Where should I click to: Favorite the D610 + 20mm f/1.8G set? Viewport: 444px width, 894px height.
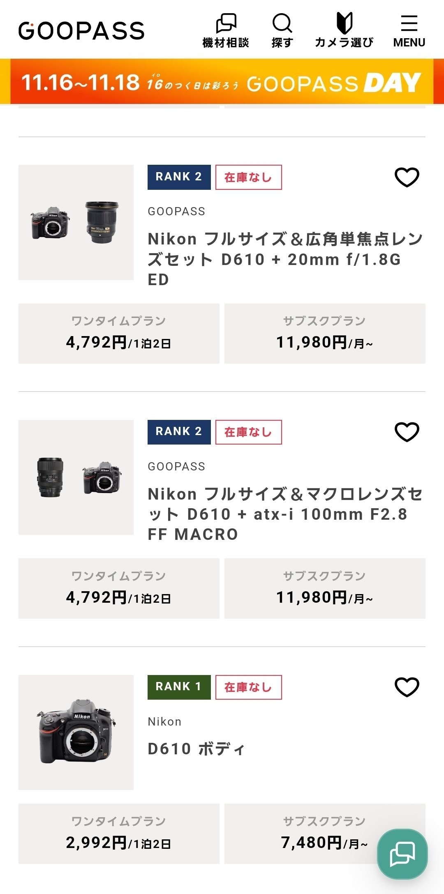pos(407,177)
